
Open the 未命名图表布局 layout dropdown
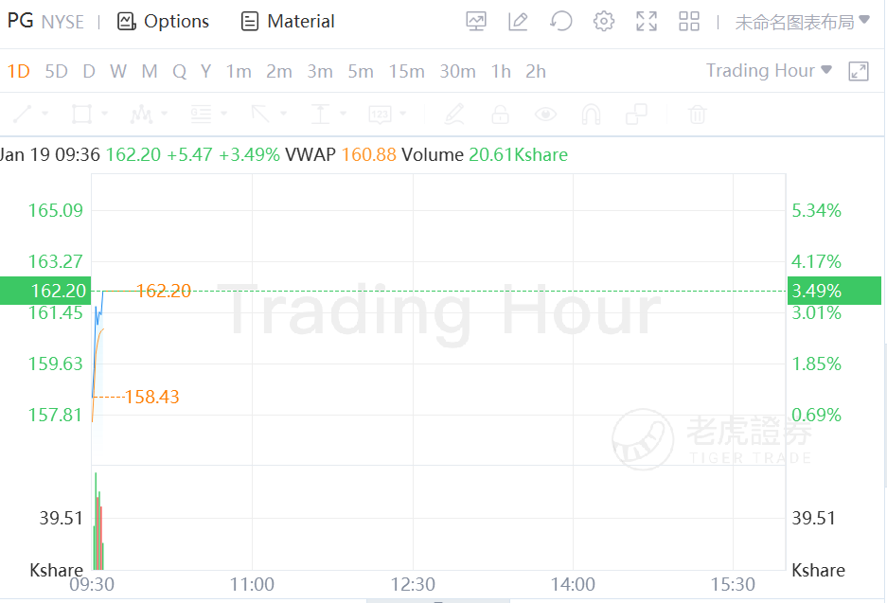[x=802, y=22]
